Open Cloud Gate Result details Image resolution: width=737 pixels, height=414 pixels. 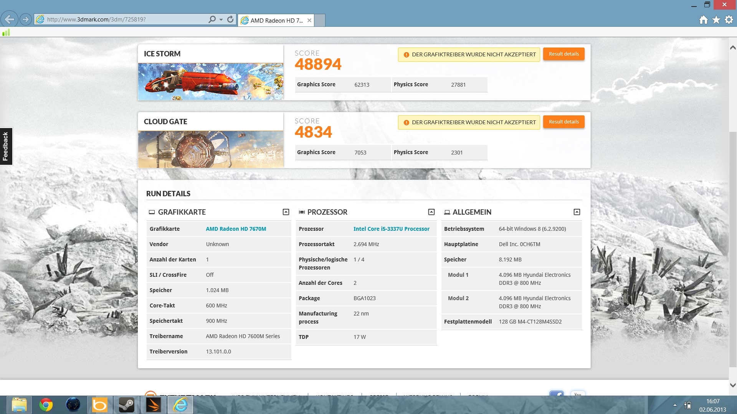coord(563,122)
